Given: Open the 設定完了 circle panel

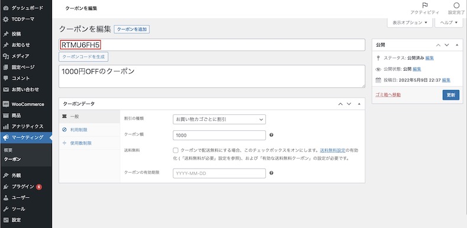Looking at the screenshot, I should click(456, 9).
